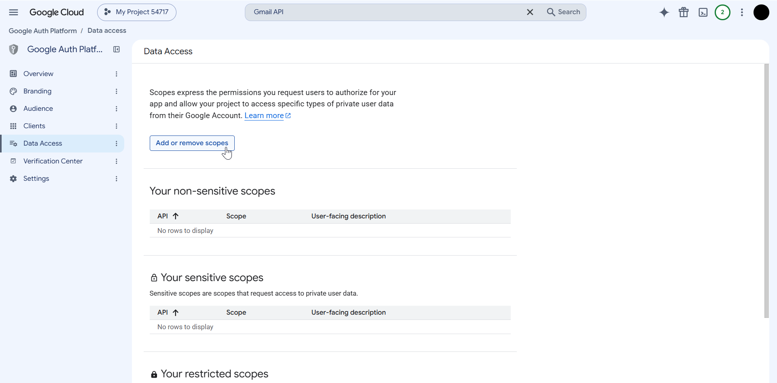Viewport: 777px width, 383px height.
Task: Click User-facing description header in non-sensitive table
Action: pos(348,216)
